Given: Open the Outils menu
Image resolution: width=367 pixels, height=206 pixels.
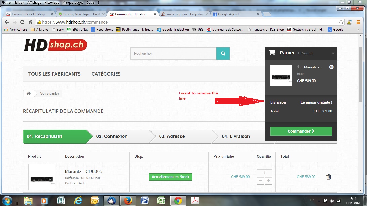Looking at the screenshot, I should coord(91,2).
